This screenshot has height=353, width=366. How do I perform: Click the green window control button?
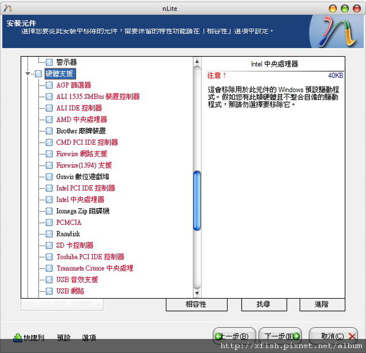pyautogui.click(x=345, y=9)
